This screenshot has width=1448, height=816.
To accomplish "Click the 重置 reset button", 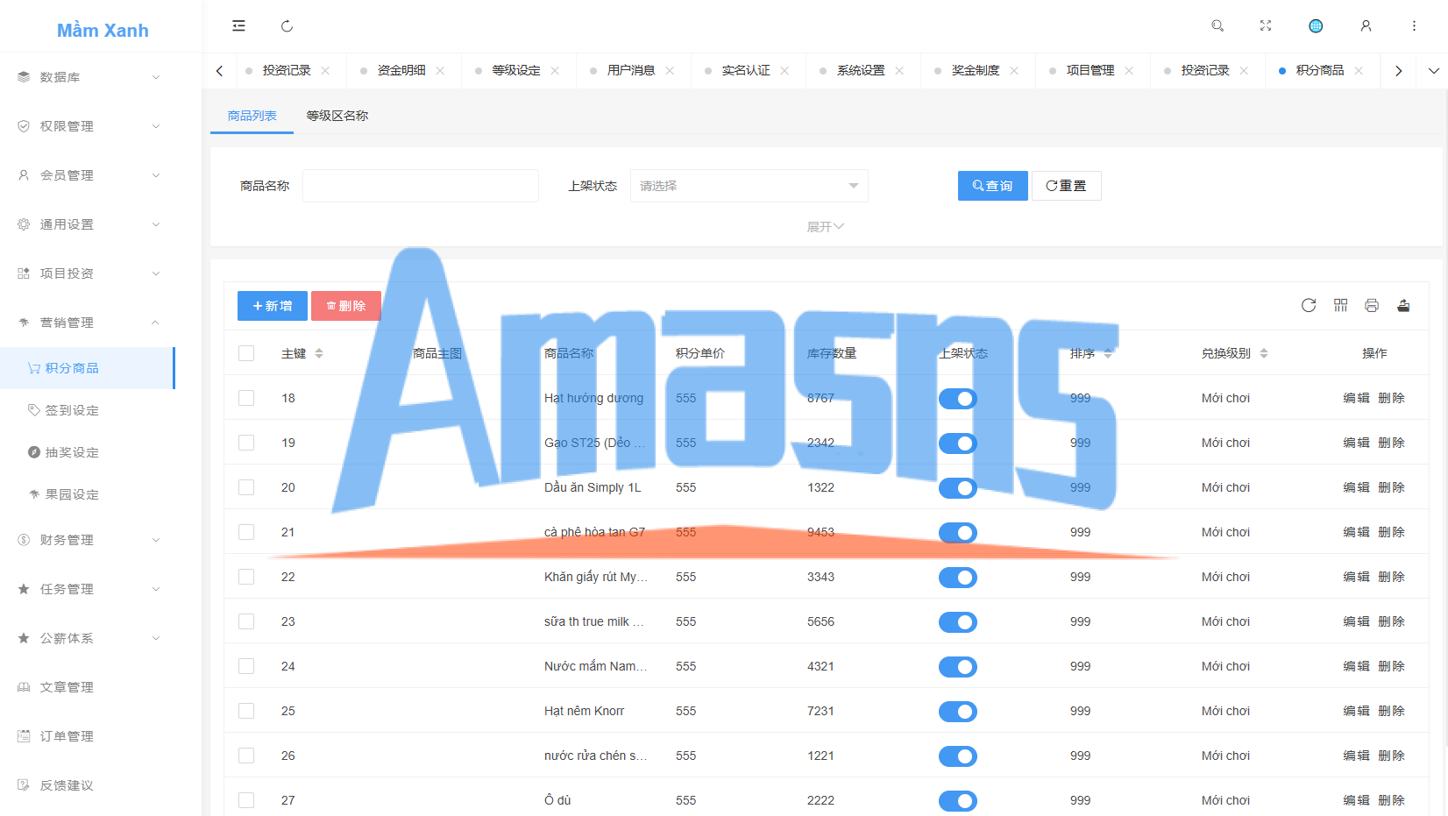I will (1066, 186).
